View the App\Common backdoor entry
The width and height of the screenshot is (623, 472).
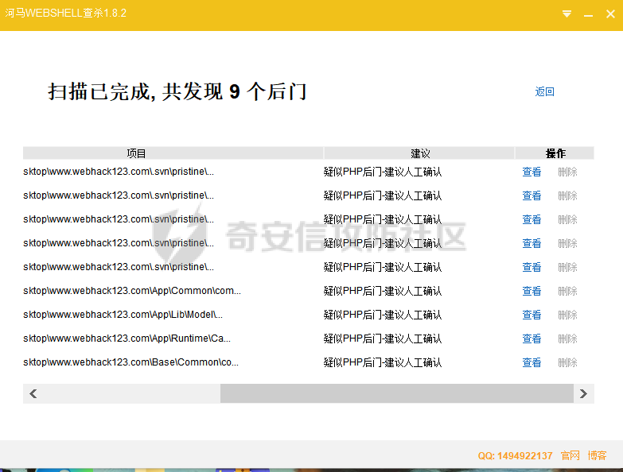coord(531,291)
